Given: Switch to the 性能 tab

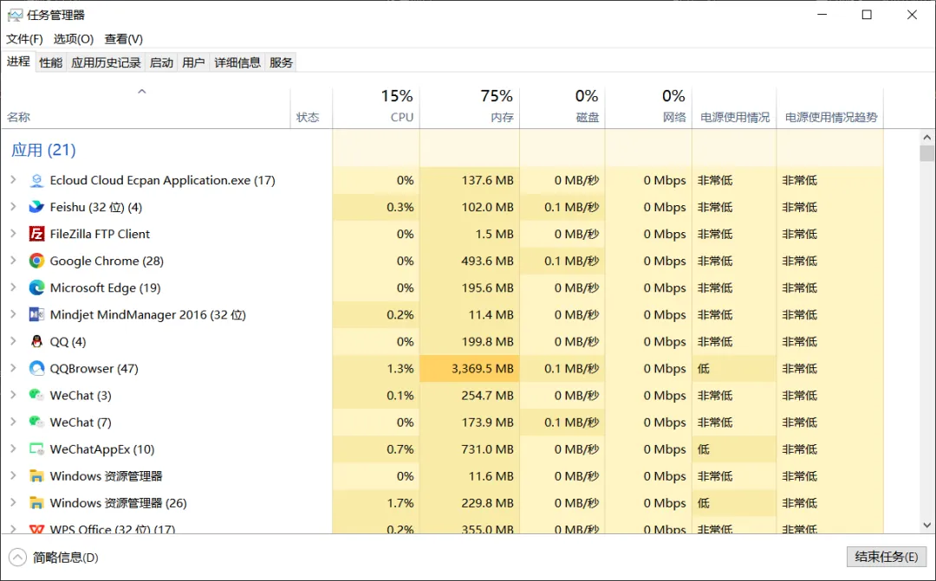Looking at the screenshot, I should 51,62.
